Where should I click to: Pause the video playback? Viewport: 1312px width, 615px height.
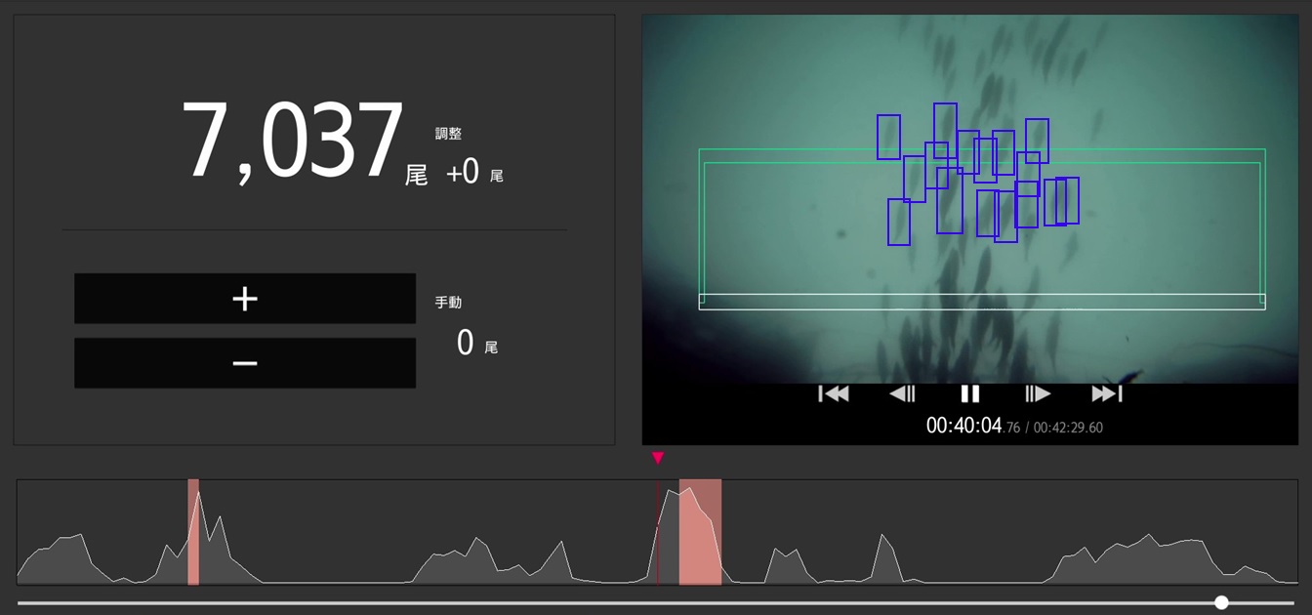tap(969, 393)
